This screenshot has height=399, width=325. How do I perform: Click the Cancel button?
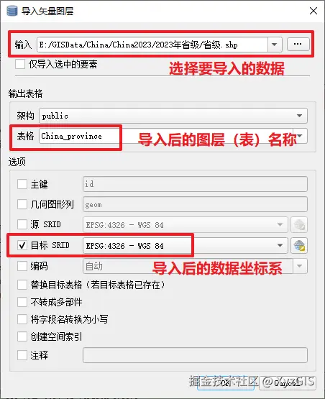pos(288,383)
